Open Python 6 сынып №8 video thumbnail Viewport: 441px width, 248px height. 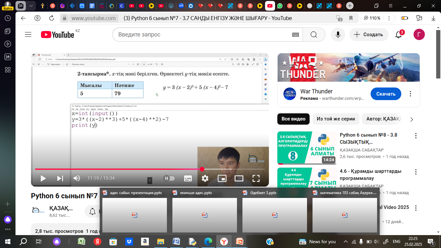307,148
